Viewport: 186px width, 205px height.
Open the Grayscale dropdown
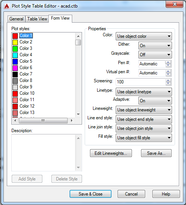click(155, 55)
